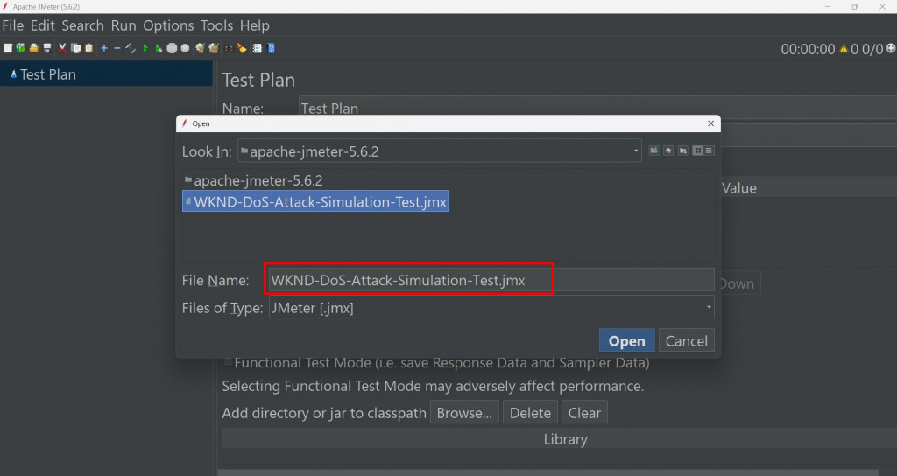Click the Toggle enable/disable toolbar icon

click(131, 49)
